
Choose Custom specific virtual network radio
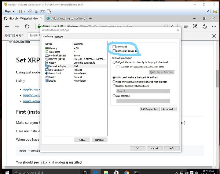point(114,86)
